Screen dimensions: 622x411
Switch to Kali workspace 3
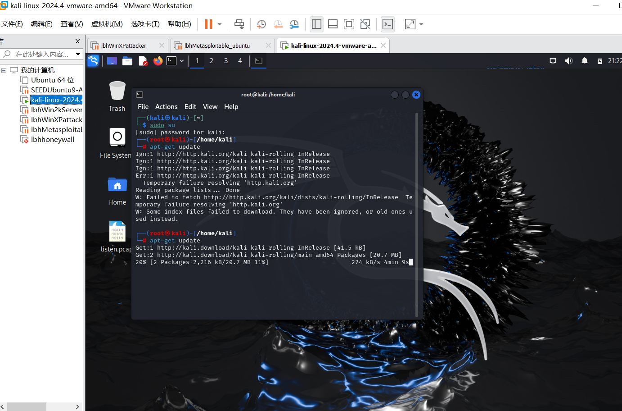[x=226, y=61]
